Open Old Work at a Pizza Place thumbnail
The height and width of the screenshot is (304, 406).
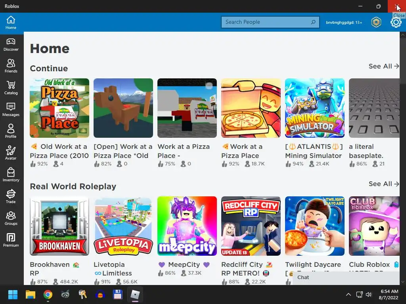[x=59, y=108]
